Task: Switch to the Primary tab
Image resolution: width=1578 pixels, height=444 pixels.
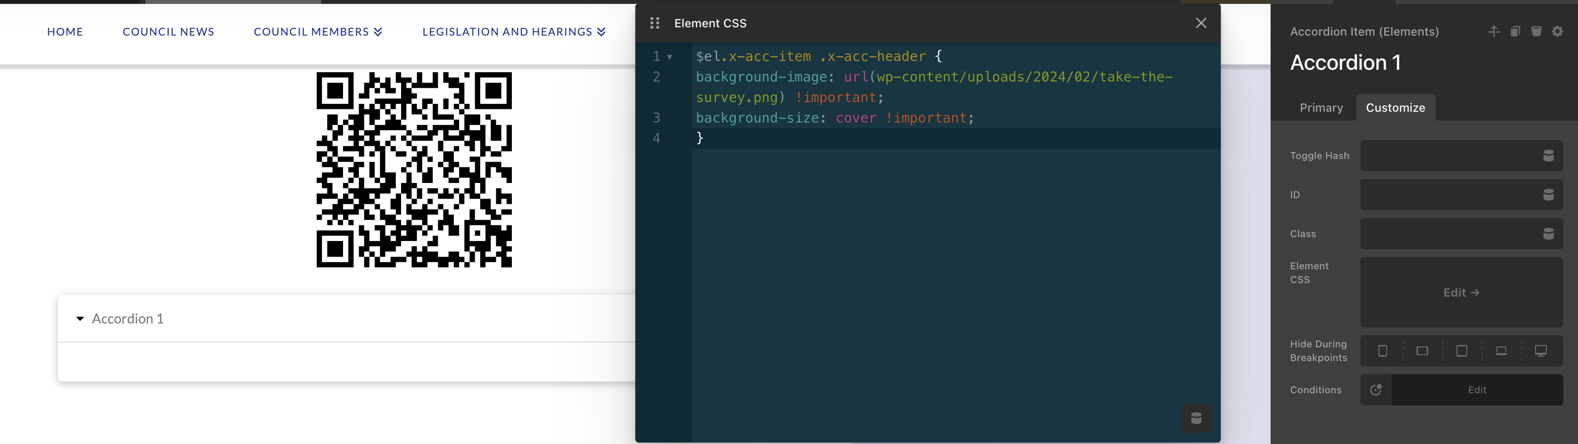Action: click(x=1321, y=108)
